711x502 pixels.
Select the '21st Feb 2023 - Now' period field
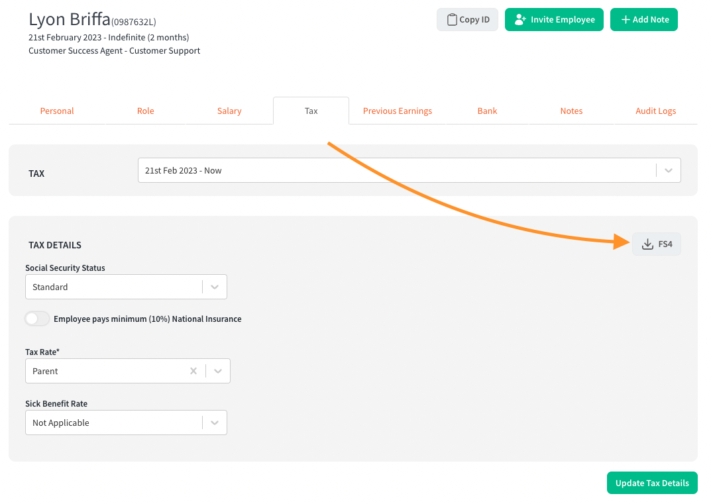[x=409, y=170]
